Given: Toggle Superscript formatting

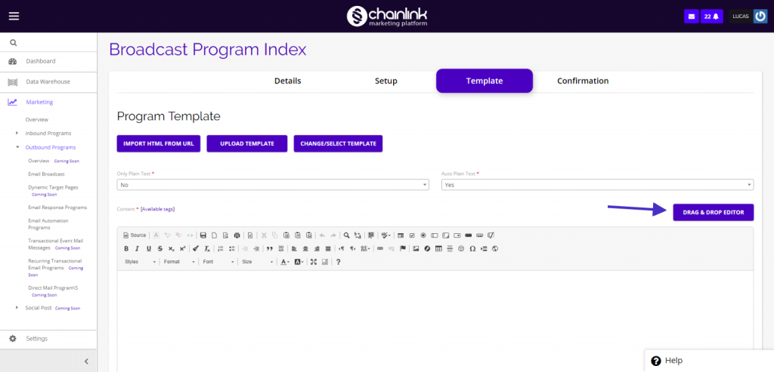Looking at the screenshot, I should tap(183, 248).
